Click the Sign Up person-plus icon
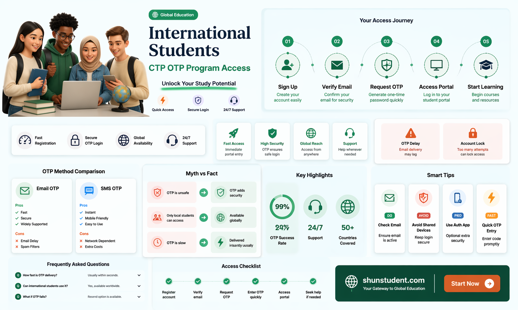Screen dimensions: 518x310 tap(288, 65)
